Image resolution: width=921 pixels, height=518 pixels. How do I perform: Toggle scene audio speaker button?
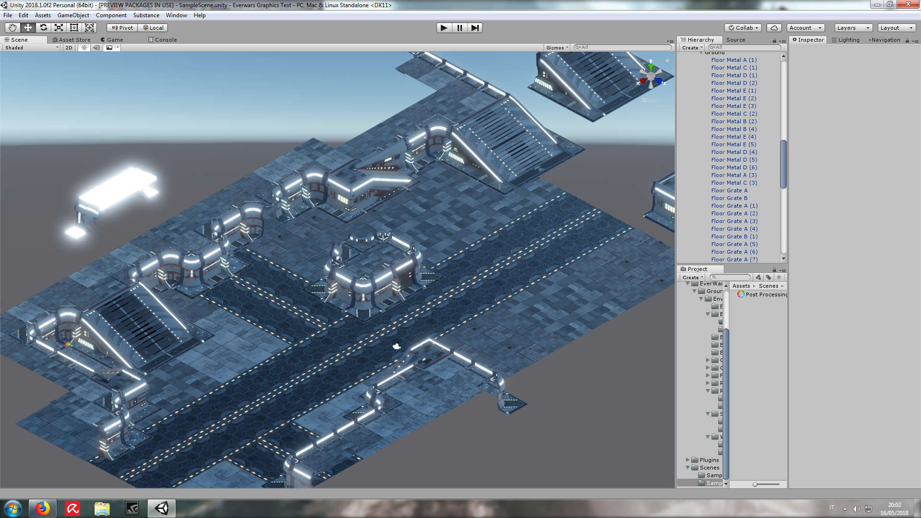[96, 47]
